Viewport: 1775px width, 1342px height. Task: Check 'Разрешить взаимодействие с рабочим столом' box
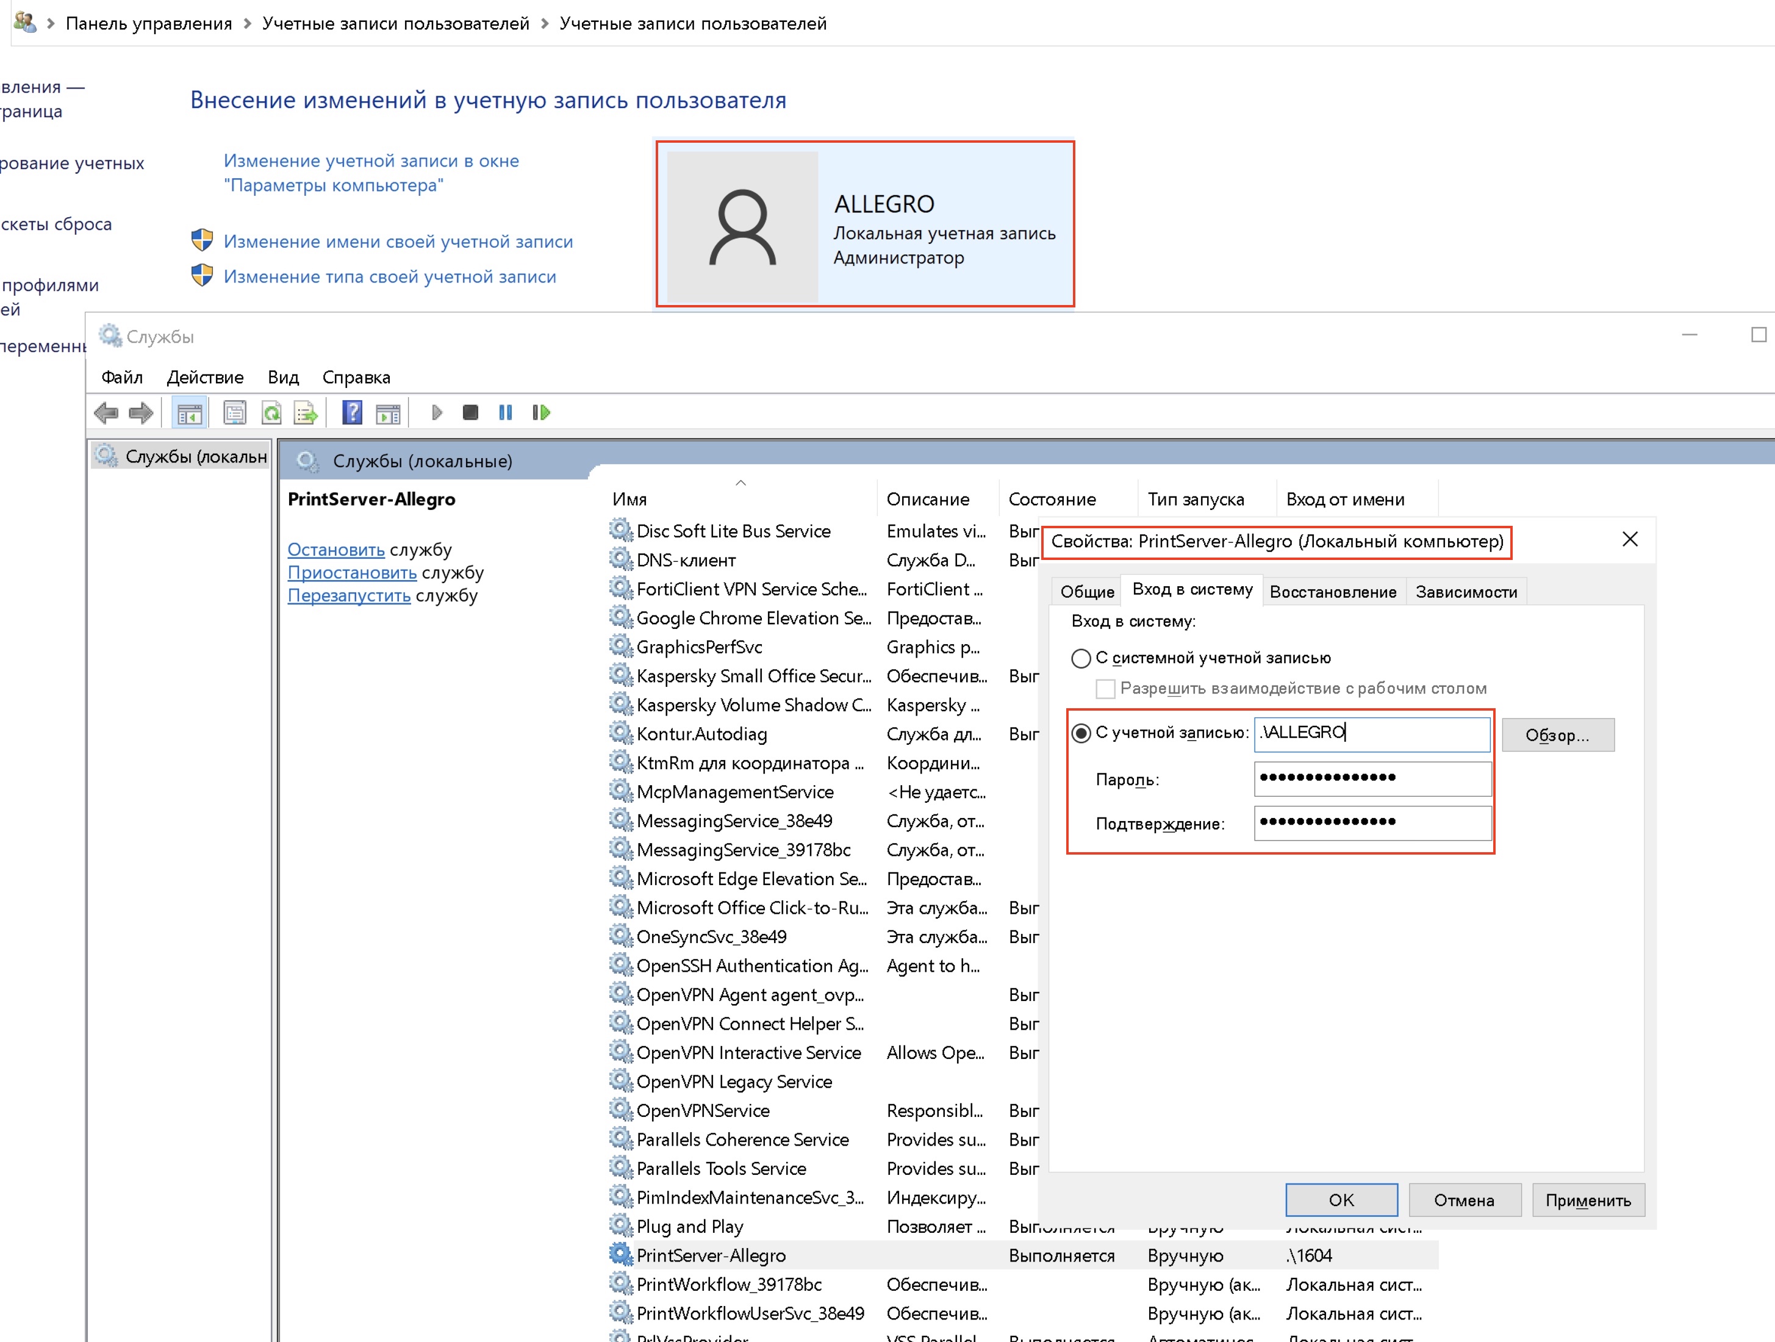pyautogui.click(x=1105, y=689)
